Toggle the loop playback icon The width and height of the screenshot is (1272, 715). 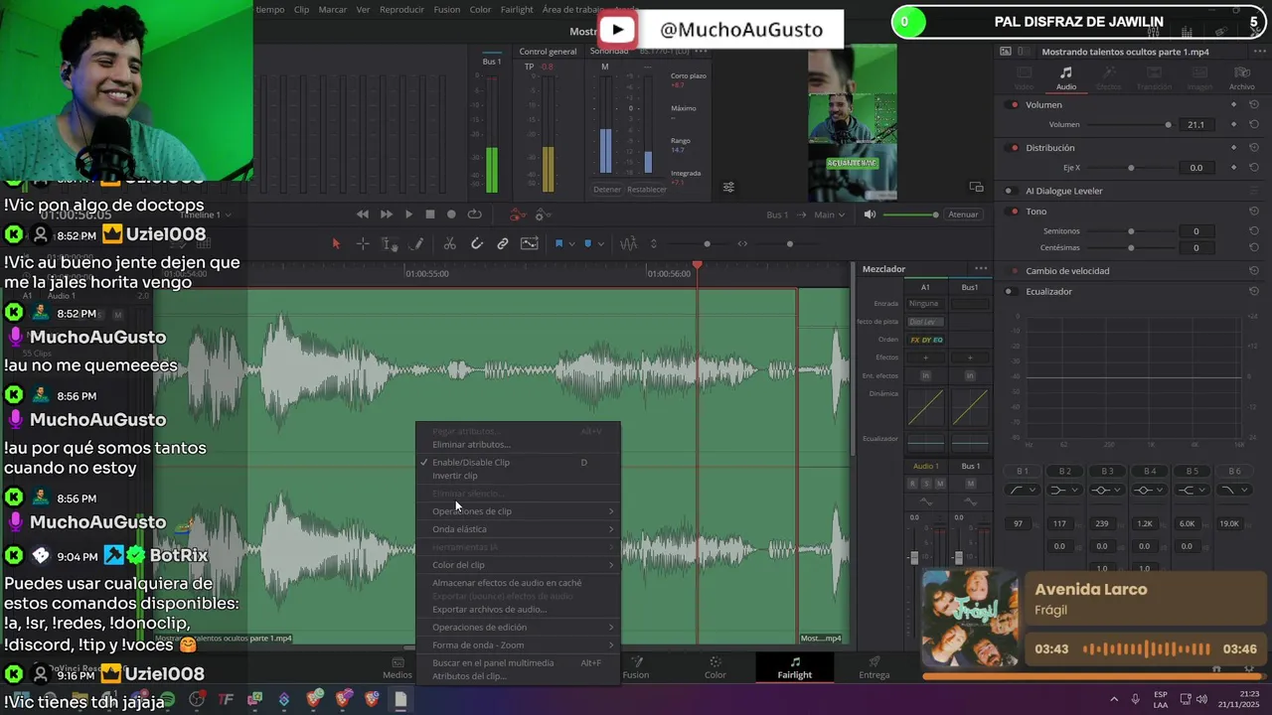[x=475, y=214]
